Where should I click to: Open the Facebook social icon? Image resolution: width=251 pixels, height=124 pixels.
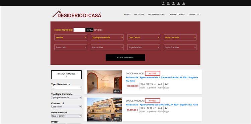(163, 3)
